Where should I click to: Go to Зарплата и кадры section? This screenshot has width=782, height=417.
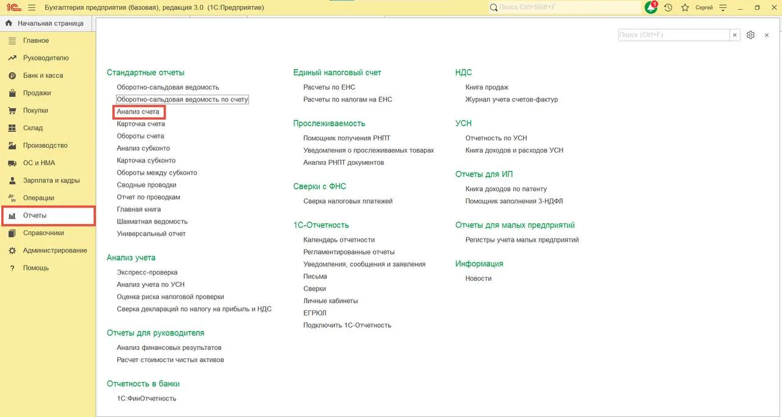pos(48,181)
